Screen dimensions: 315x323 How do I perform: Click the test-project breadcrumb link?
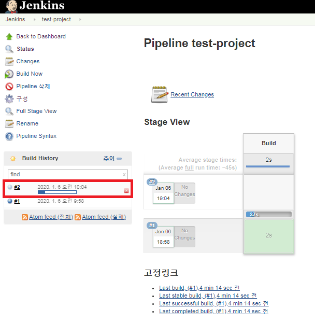click(x=56, y=19)
